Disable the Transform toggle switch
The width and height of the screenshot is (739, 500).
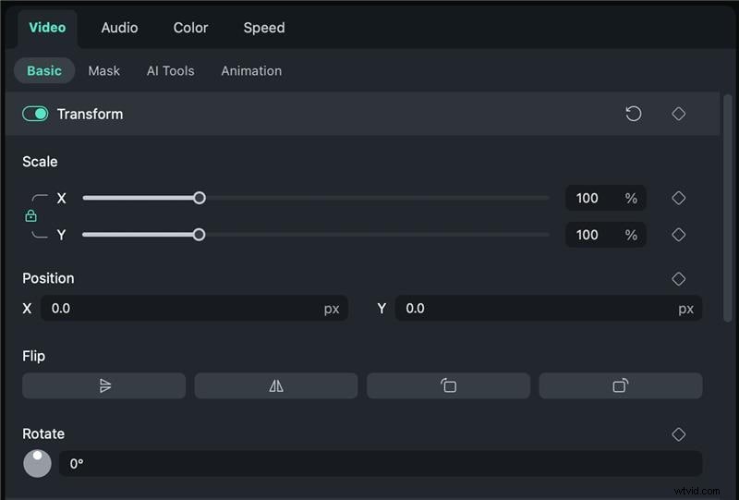(x=35, y=114)
